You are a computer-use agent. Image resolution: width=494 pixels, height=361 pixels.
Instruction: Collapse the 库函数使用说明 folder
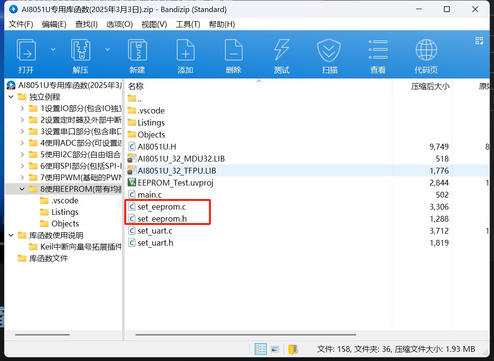[11, 235]
